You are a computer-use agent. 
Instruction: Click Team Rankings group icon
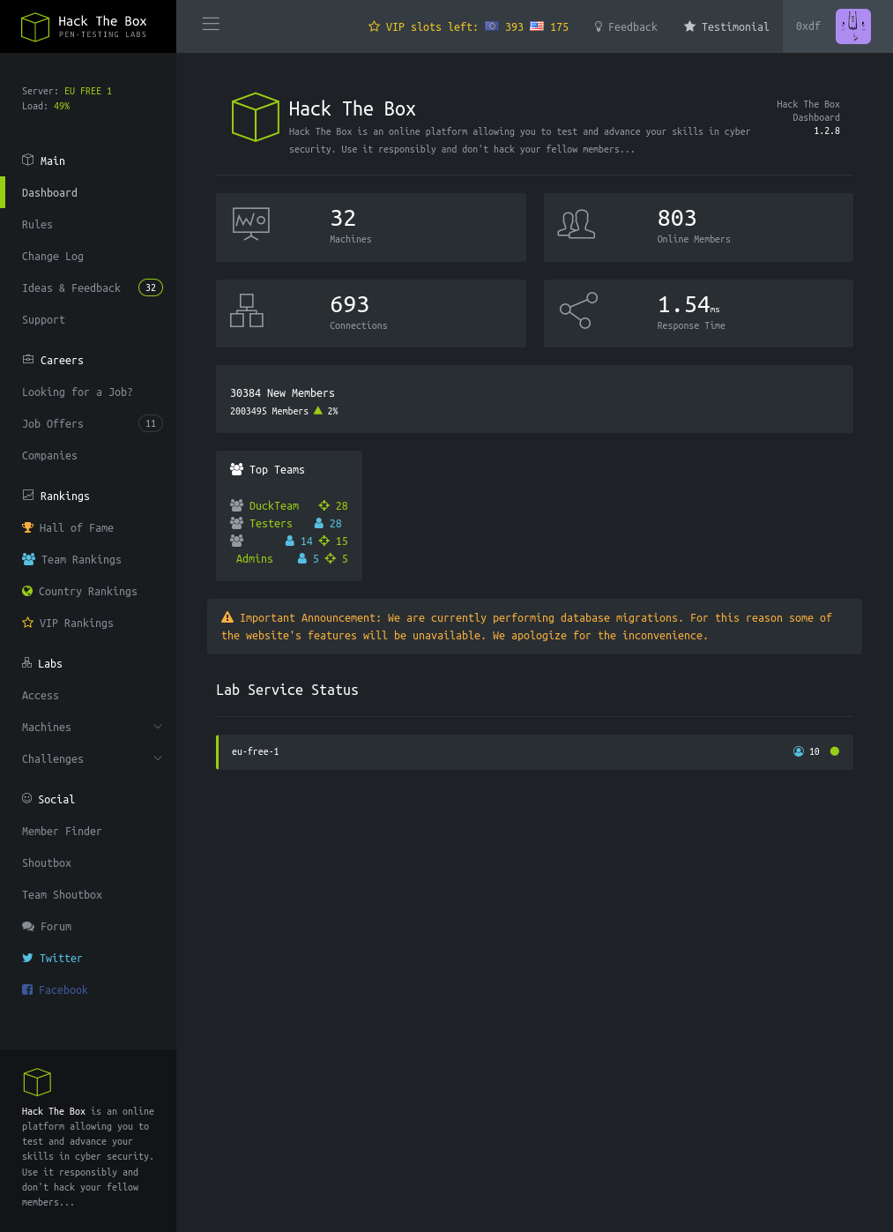(28, 559)
